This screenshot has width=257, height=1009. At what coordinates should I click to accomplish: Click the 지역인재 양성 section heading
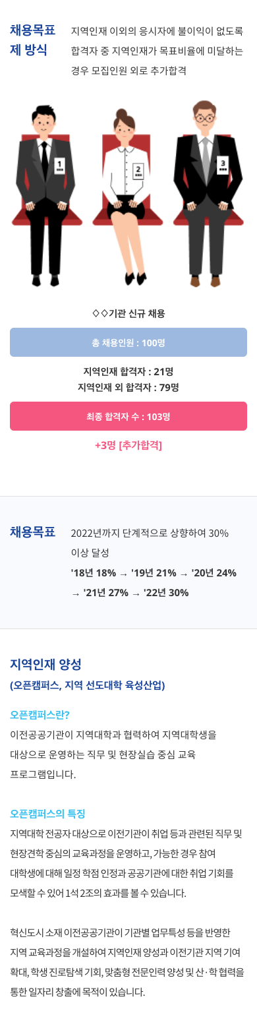(x=45, y=664)
